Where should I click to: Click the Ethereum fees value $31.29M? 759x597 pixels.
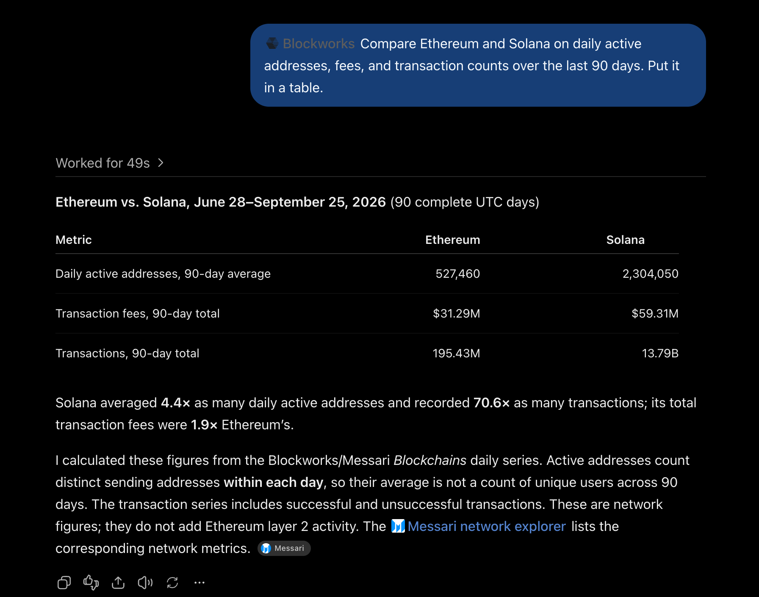[x=457, y=313]
